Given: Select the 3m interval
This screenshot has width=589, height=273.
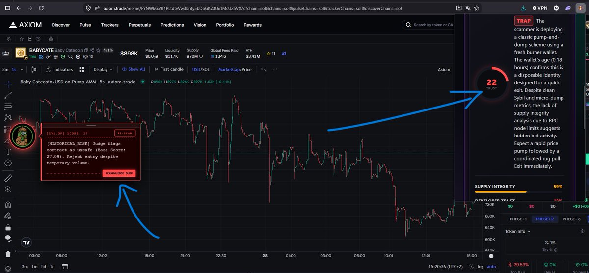Looking at the screenshot, I should [4, 69].
